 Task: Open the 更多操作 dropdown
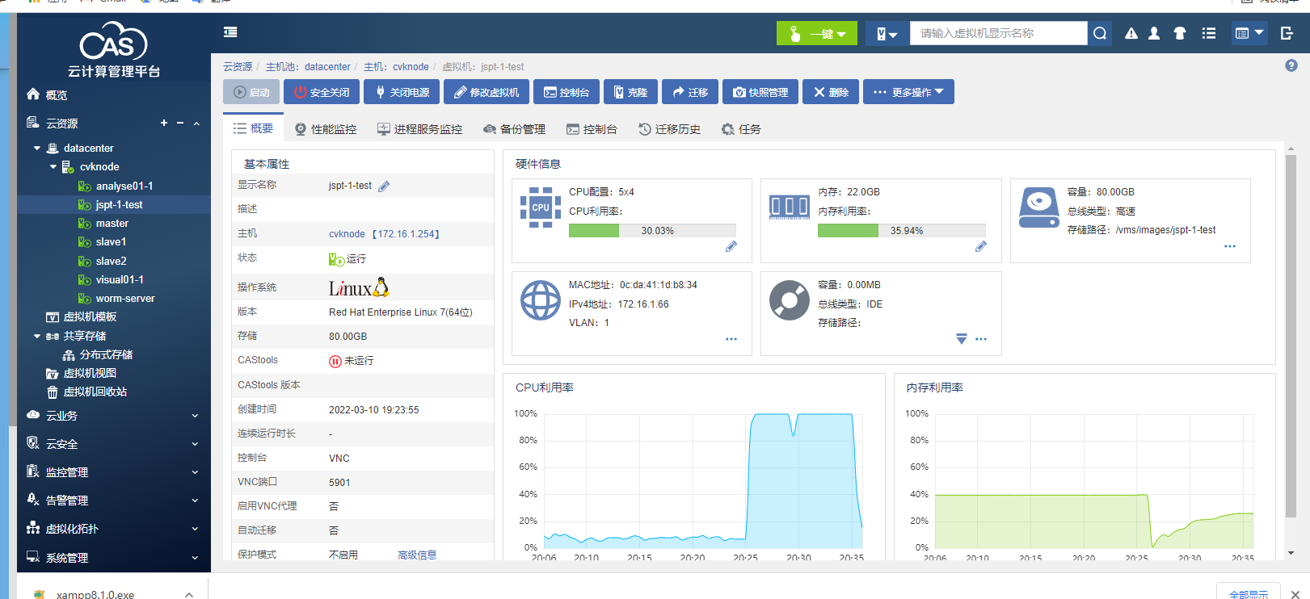(x=908, y=92)
